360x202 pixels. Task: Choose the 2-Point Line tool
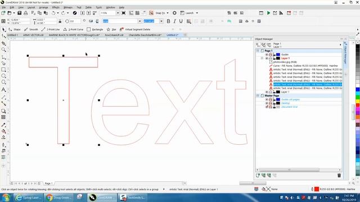(51, 29)
